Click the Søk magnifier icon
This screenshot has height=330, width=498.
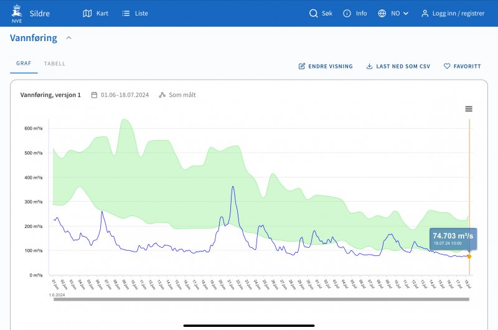click(314, 13)
